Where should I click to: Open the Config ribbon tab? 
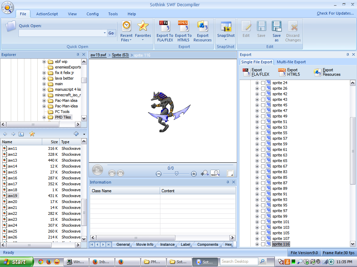click(x=92, y=14)
